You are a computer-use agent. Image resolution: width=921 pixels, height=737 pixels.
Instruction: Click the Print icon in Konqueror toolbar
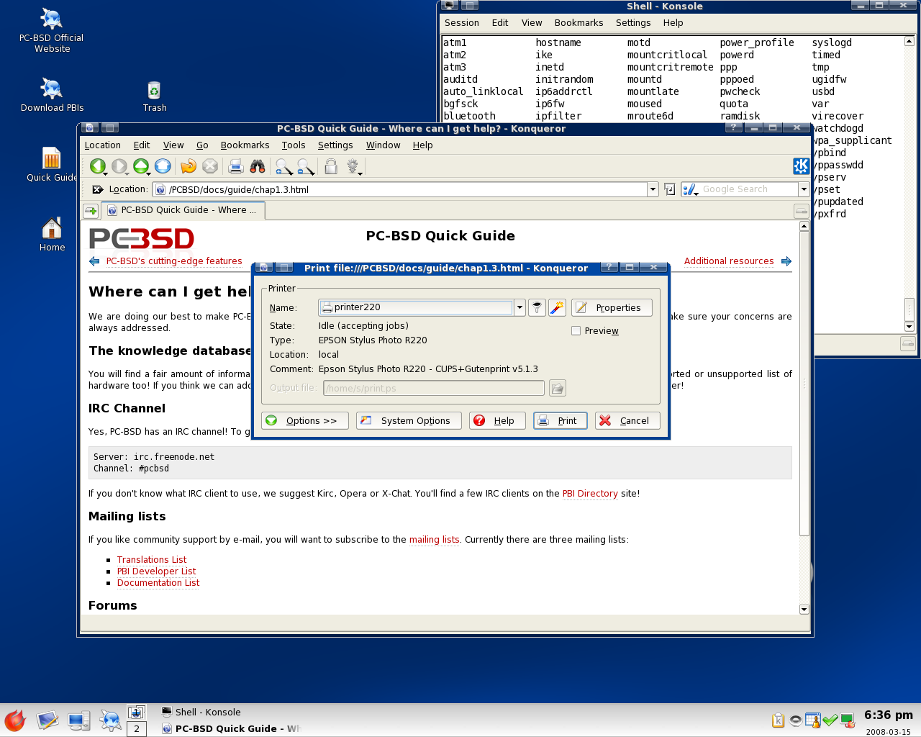pyautogui.click(x=235, y=166)
